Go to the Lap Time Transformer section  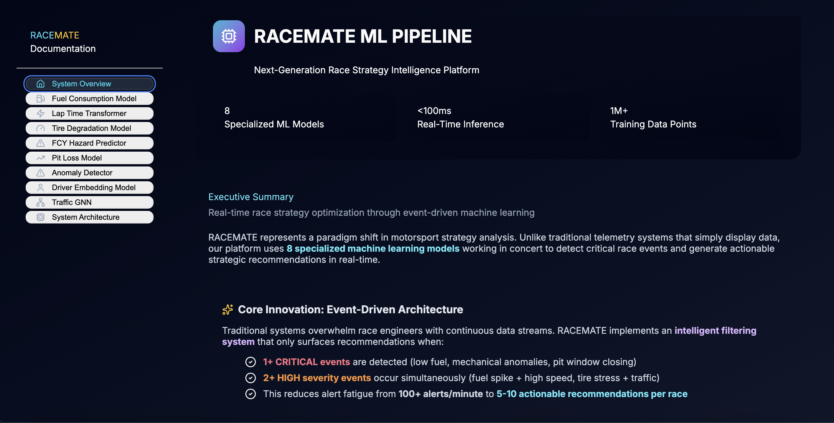click(x=89, y=113)
